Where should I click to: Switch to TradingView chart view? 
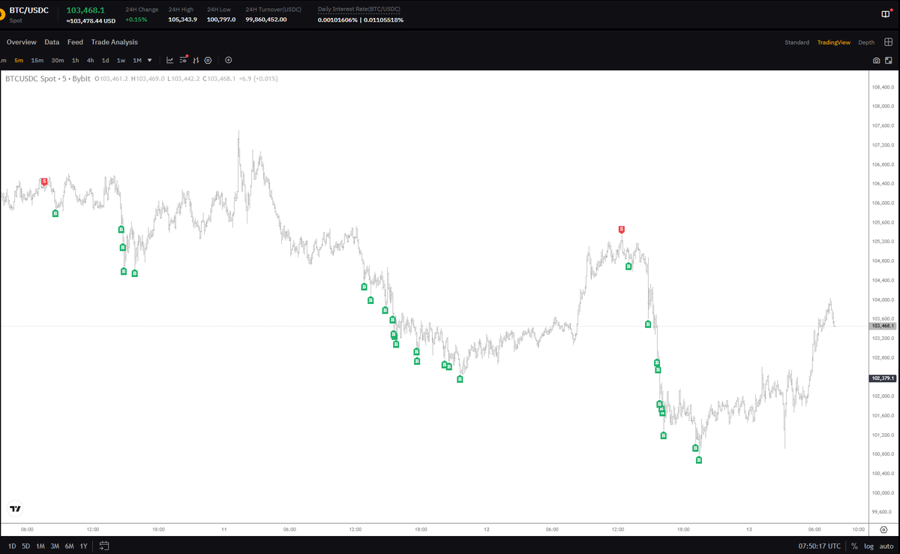tap(834, 42)
